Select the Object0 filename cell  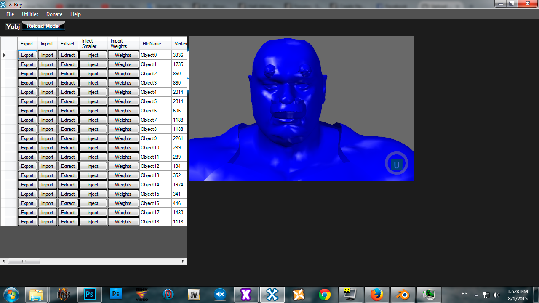tap(155, 55)
